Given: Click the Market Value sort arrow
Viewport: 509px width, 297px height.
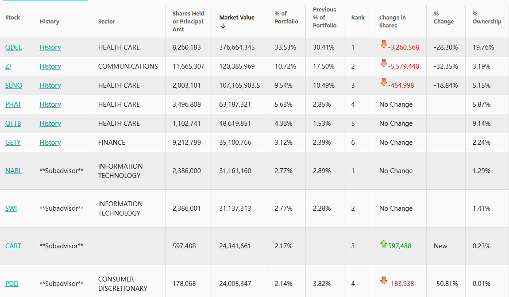Looking at the screenshot, I should 223,26.
